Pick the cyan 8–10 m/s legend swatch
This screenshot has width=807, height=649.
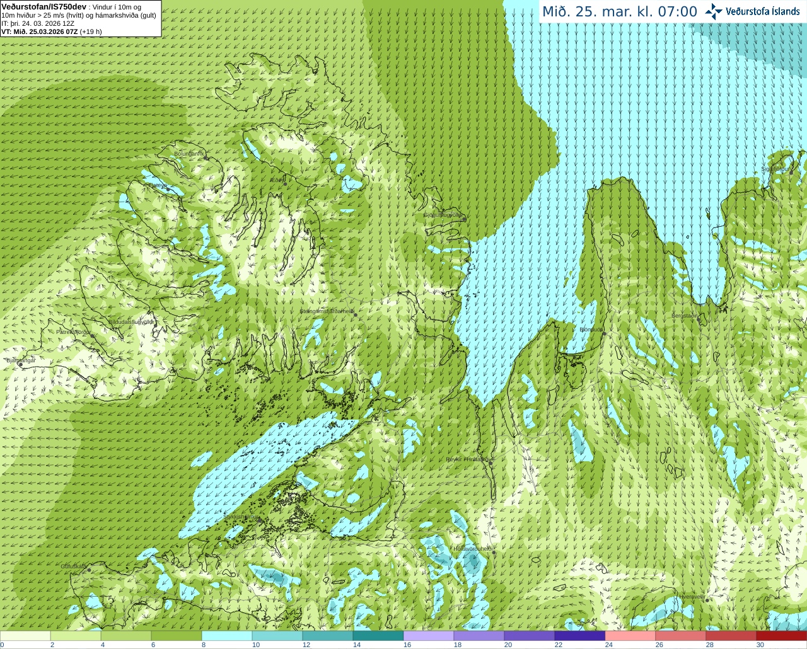pyautogui.click(x=227, y=636)
